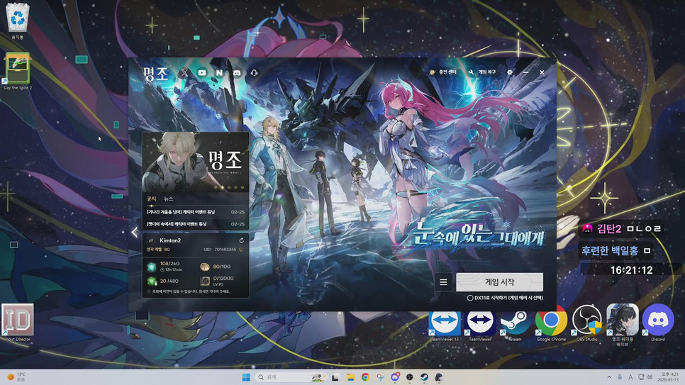Image resolution: width=685 pixels, height=385 pixels.
Task: Open the 충전 센터 link
Action: point(443,72)
